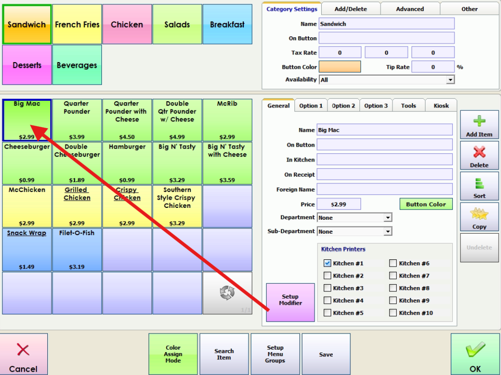Select the Quarter Pounder item at $3.99
This screenshot has height=375, width=501.
click(77, 120)
